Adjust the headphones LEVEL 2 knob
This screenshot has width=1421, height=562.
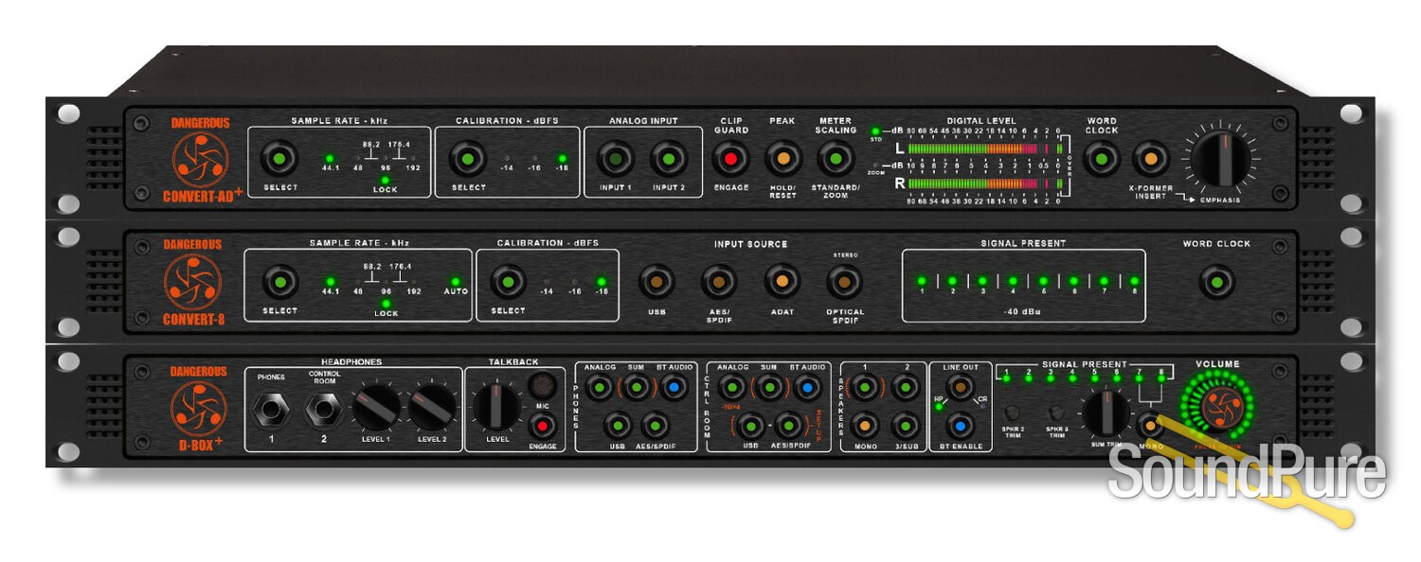tap(432, 408)
